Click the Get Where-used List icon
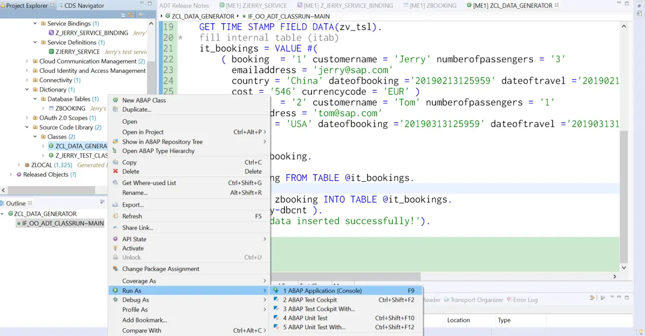The image size is (645, 336). [115, 183]
